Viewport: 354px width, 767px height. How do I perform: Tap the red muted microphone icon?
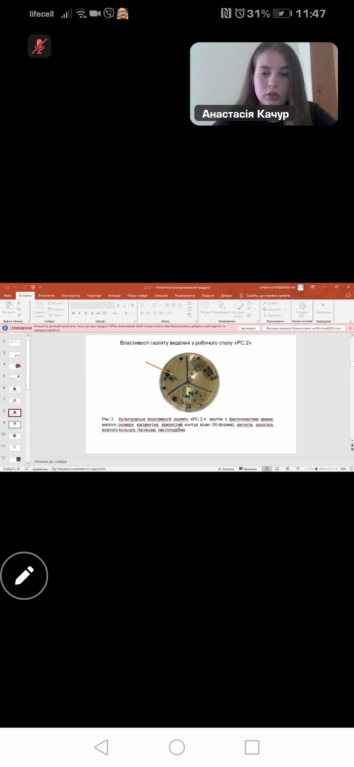(39, 46)
